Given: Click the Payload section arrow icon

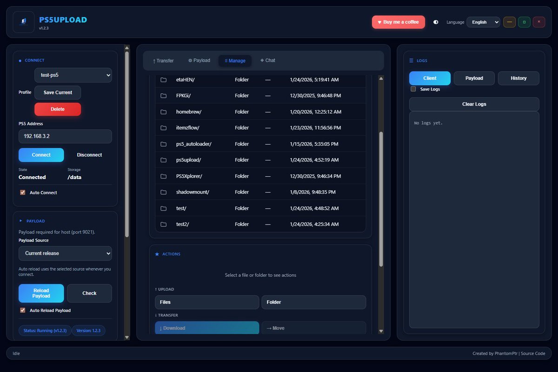Looking at the screenshot, I should click(x=20, y=221).
